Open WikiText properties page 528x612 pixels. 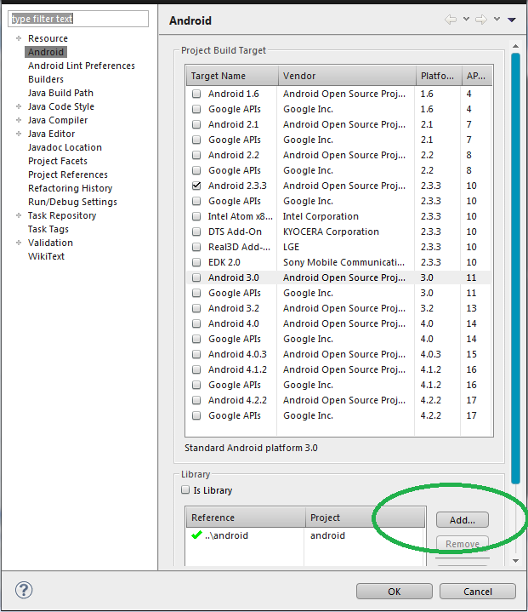click(x=46, y=256)
